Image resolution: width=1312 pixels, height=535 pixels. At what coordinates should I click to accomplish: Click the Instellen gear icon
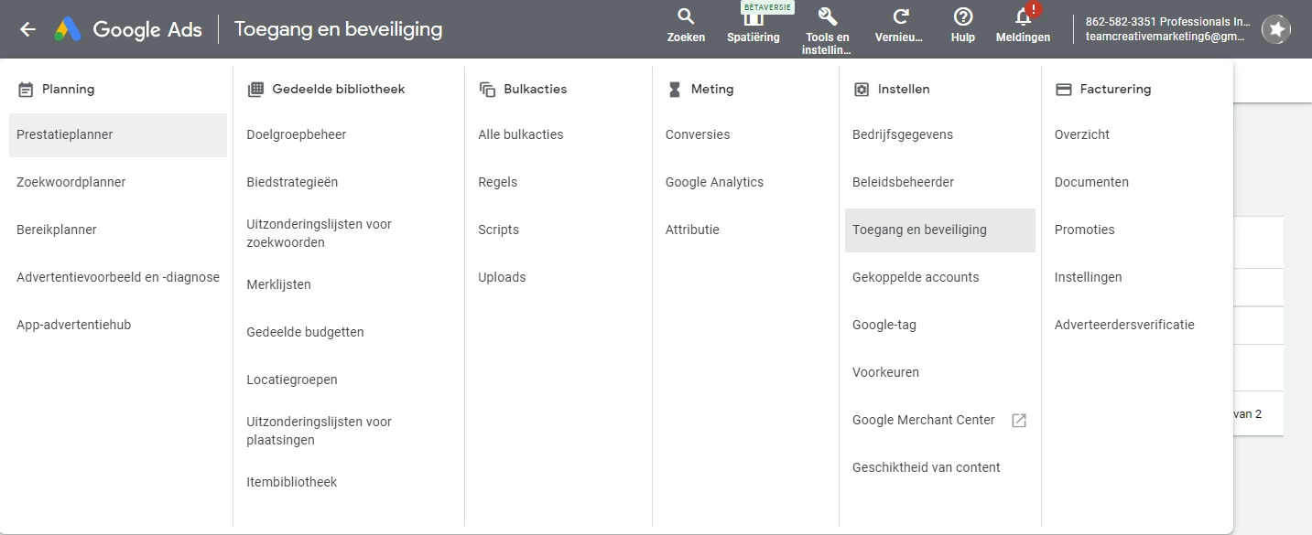(861, 90)
